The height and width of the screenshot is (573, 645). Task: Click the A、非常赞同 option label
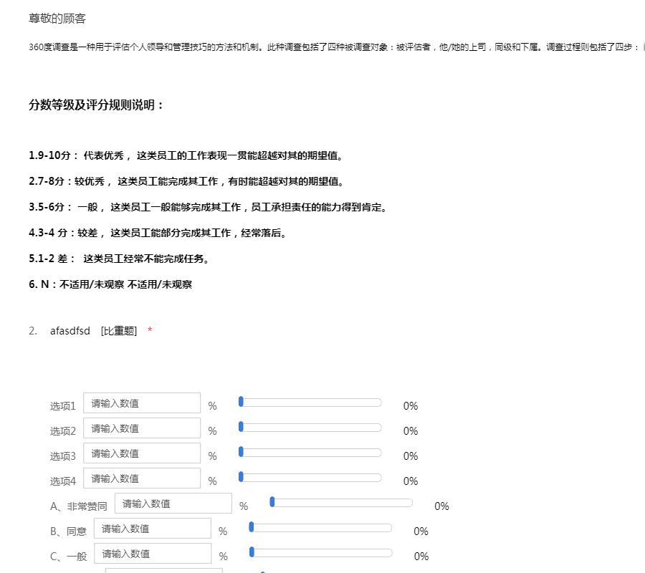coord(78,506)
